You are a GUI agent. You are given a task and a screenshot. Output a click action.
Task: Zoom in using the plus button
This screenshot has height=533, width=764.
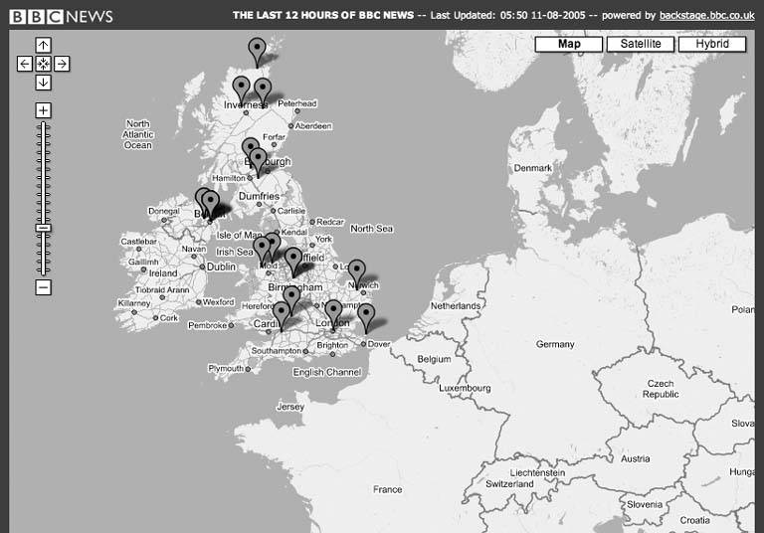(x=43, y=110)
